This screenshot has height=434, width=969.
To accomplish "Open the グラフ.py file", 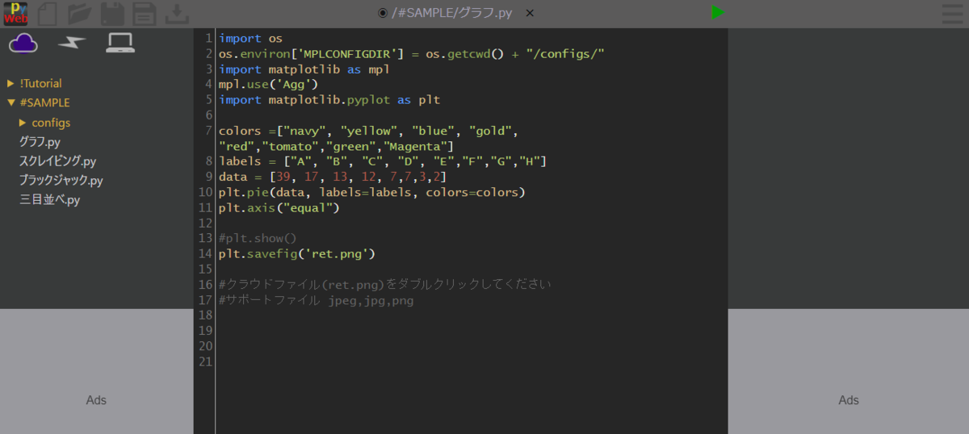I will (x=40, y=142).
